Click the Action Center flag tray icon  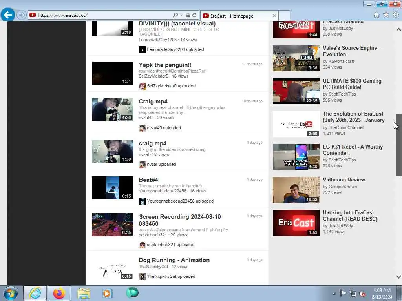343,294
